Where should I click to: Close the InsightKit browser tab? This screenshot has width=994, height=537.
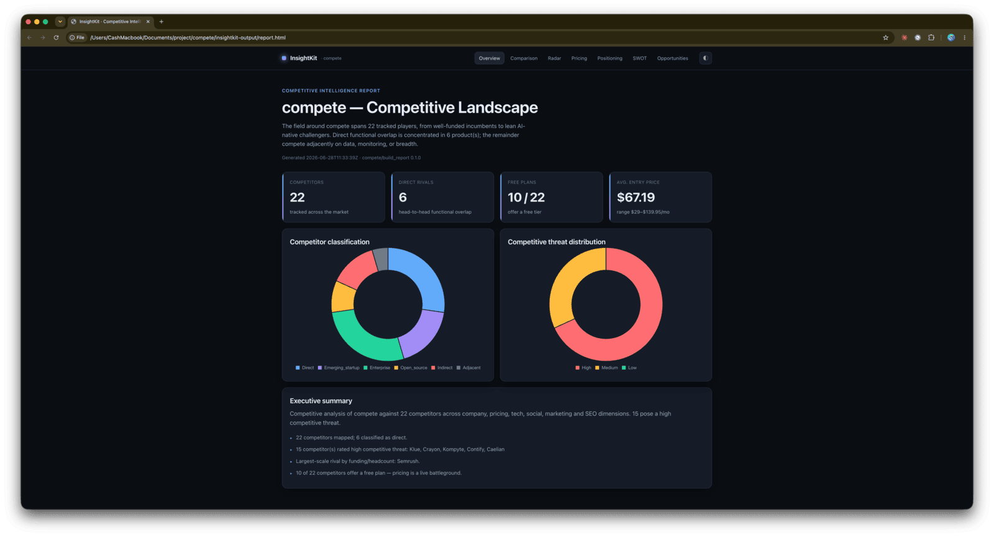pyautogui.click(x=148, y=22)
